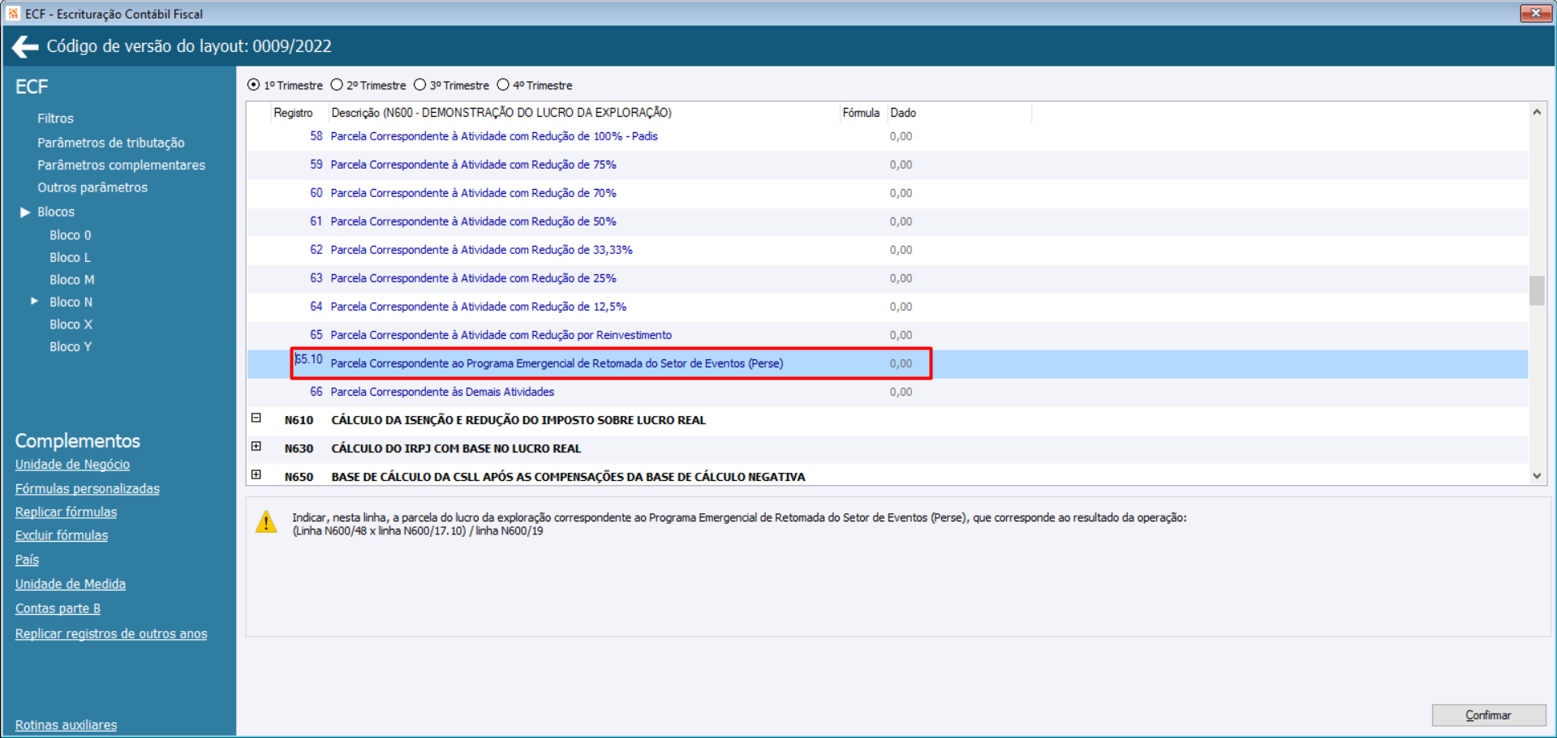The width and height of the screenshot is (1557, 738).
Task: Click the table scrollbar down arrow
Action: click(1537, 476)
